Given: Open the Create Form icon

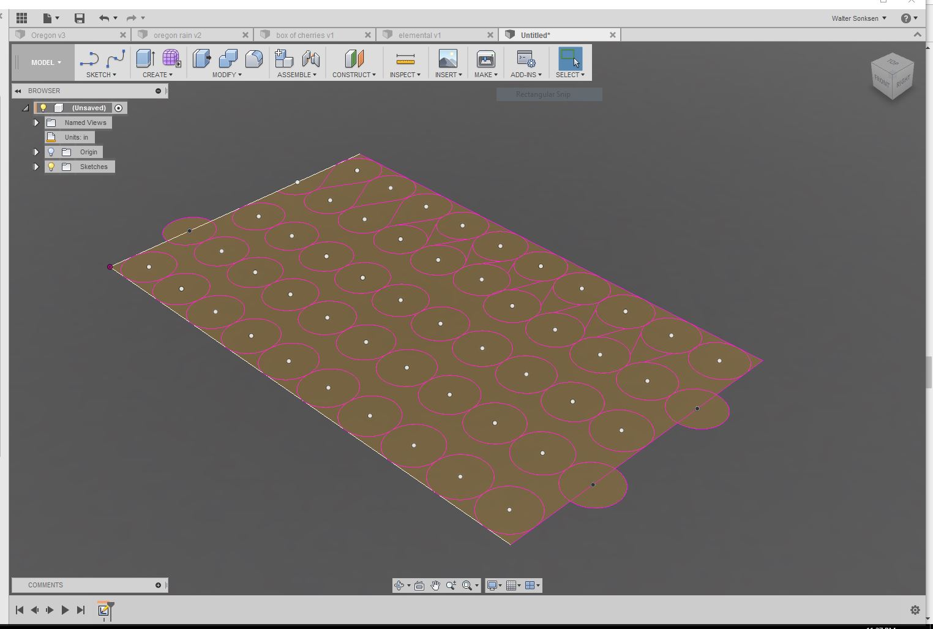Looking at the screenshot, I should click(171, 58).
